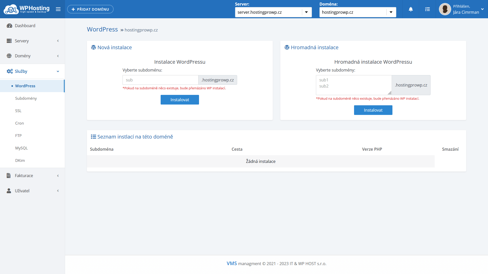The height and width of the screenshot is (274, 488).
Task: Click the Dashboard gauge icon
Action: pos(9,26)
